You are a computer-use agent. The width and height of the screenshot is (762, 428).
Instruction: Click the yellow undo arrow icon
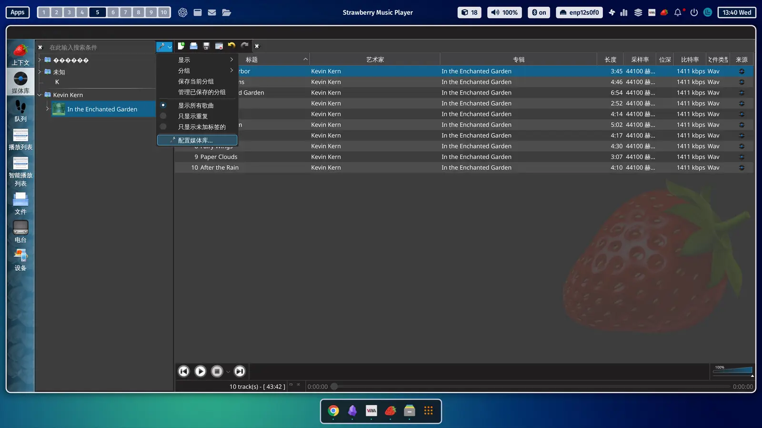click(x=231, y=46)
